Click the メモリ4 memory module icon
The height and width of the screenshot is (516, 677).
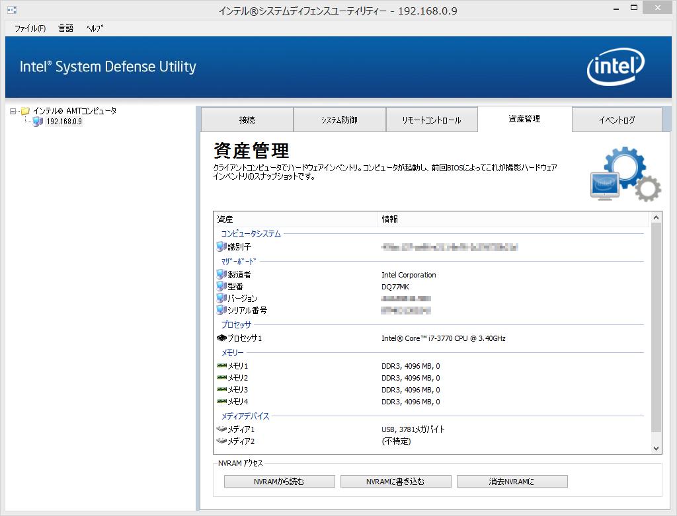pyautogui.click(x=221, y=401)
